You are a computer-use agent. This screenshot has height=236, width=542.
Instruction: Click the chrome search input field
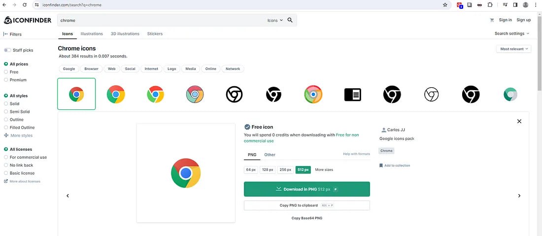[x=162, y=20]
